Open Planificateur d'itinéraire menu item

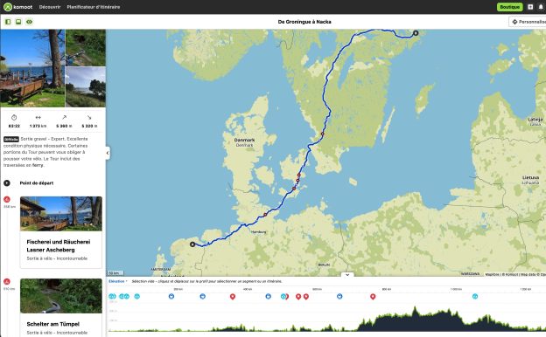pyautogui.click(x=94, y=7)
